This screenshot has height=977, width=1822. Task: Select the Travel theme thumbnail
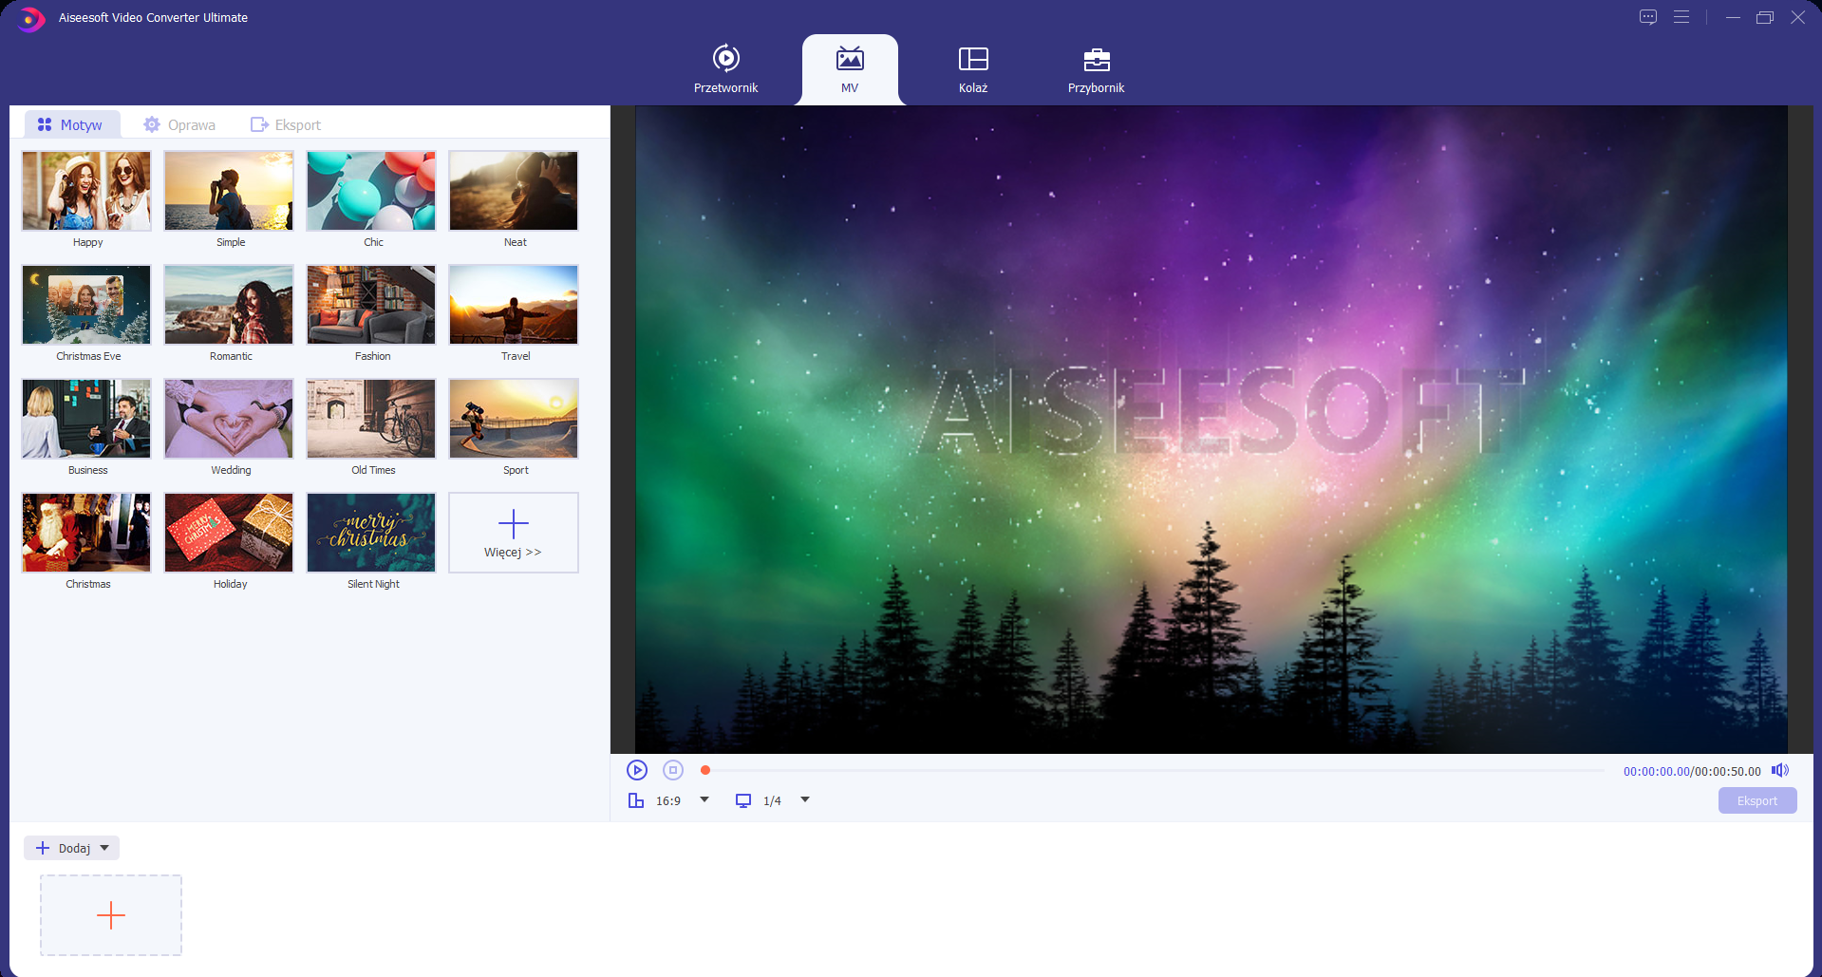[x=514, y=305]
